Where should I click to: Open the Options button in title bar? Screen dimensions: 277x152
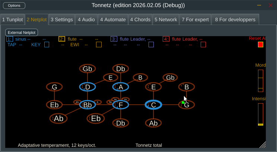14,6
